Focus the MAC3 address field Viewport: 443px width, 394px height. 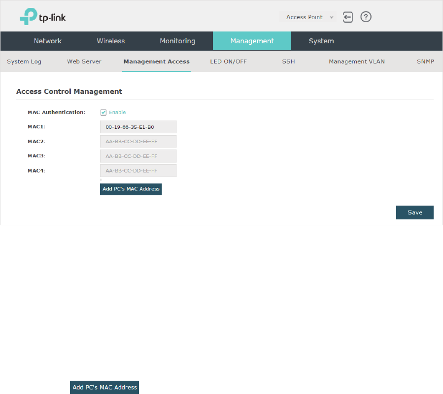[138, 156]
